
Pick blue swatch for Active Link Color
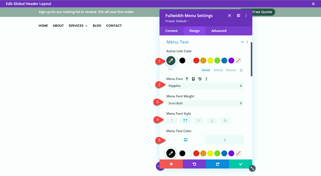[x=224, y=60]
